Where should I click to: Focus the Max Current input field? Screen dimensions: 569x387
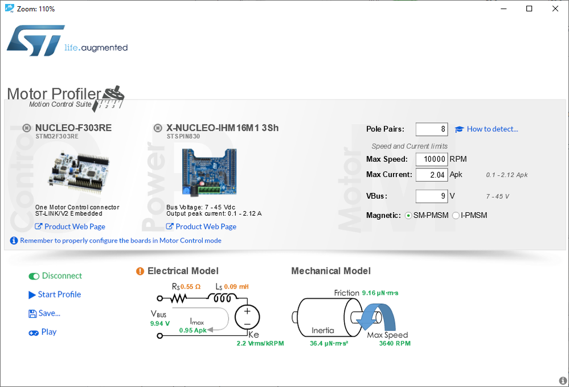432,175
